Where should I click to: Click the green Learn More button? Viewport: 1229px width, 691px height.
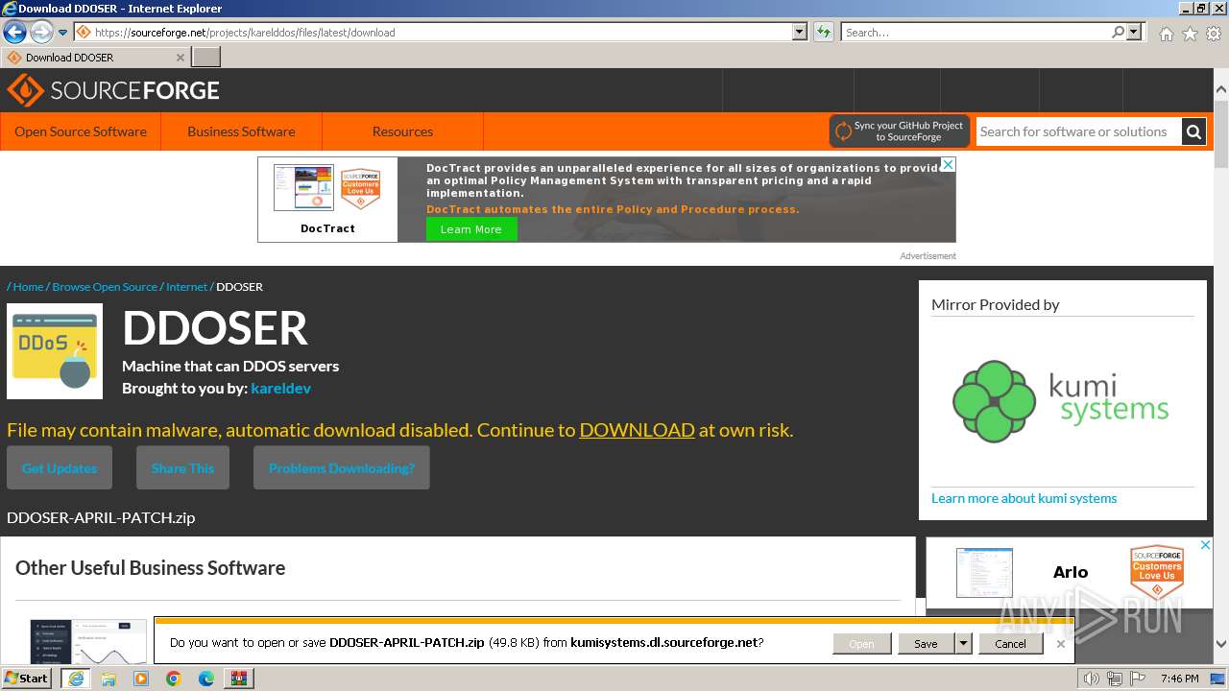(471, 229)
